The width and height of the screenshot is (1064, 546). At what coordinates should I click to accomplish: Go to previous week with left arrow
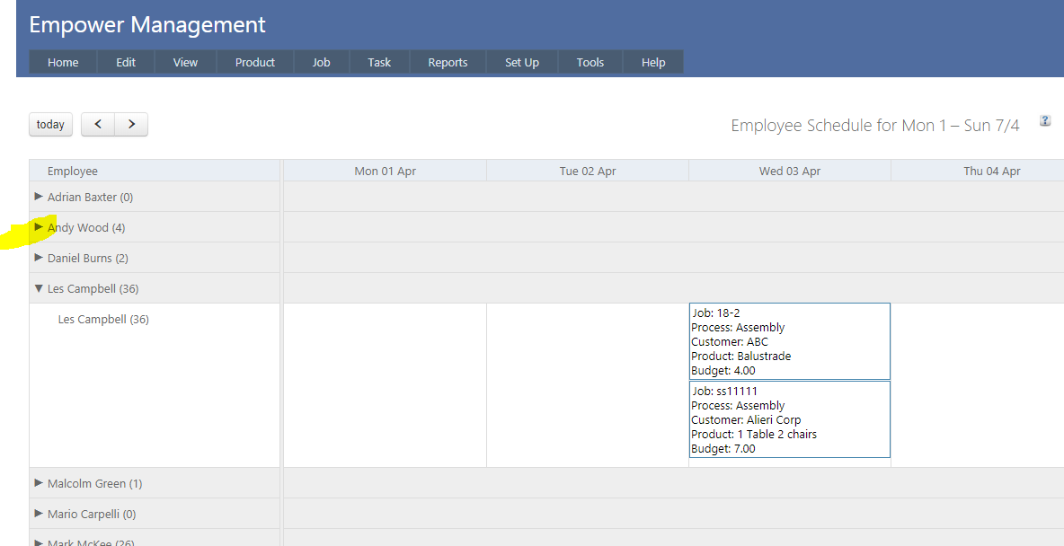point(98,125)
